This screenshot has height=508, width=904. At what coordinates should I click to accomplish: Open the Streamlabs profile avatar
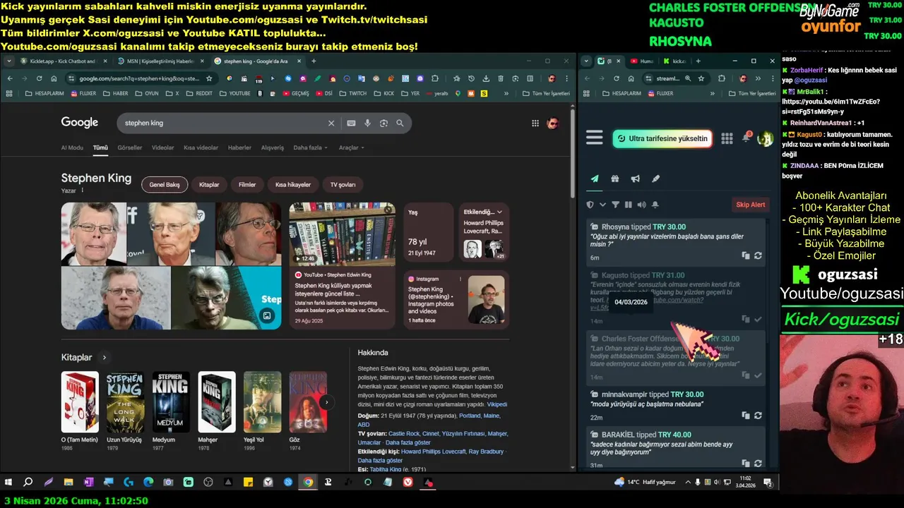coord(765,139)
